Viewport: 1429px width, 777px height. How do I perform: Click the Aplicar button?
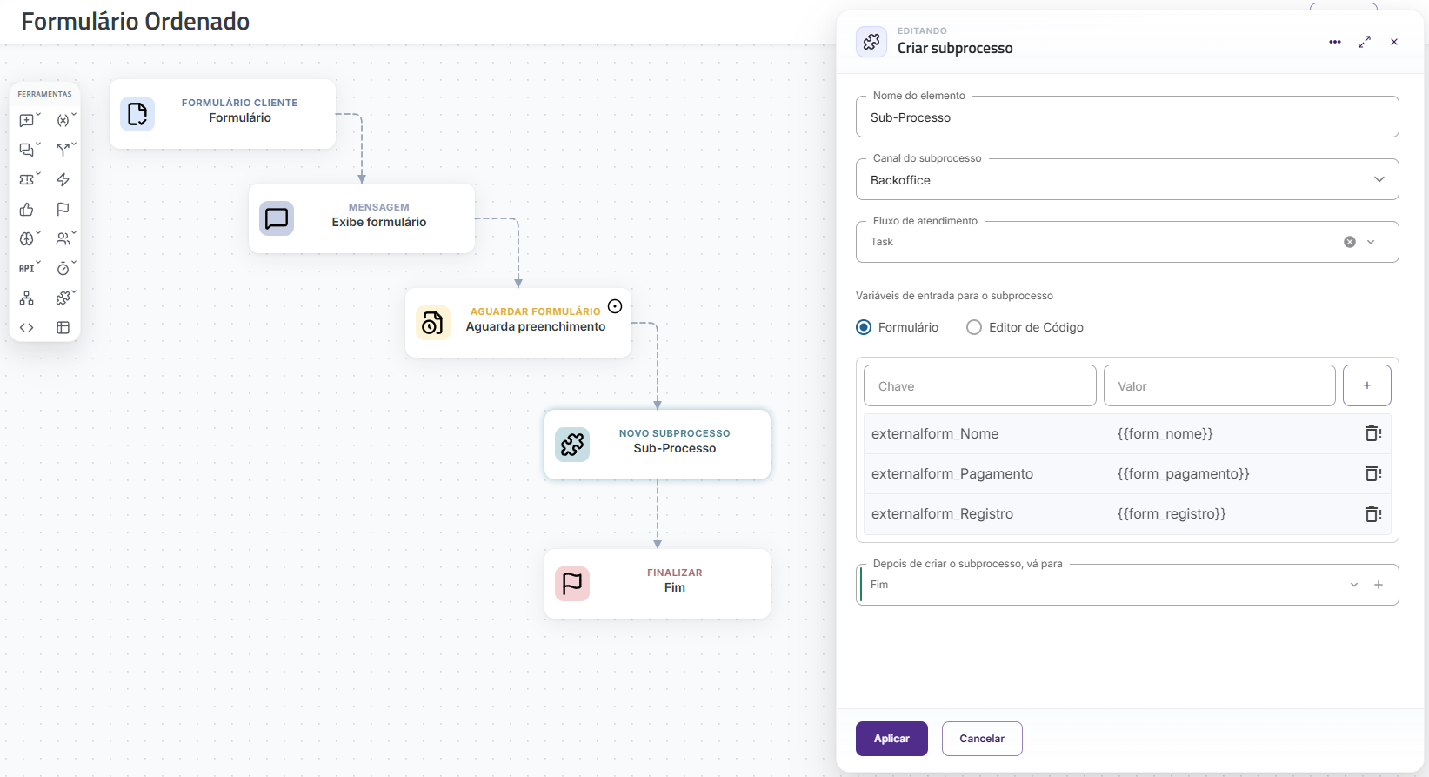891,739
